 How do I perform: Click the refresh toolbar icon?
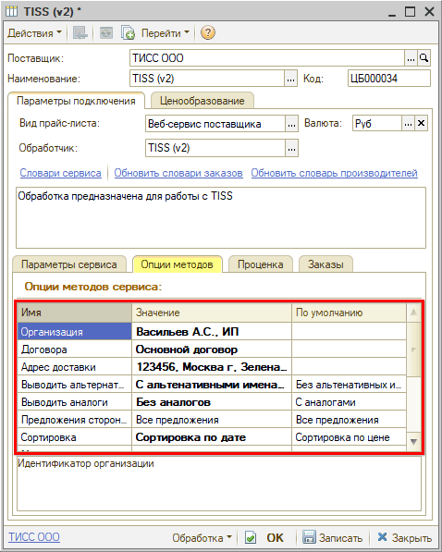click(x=106, y=33)
